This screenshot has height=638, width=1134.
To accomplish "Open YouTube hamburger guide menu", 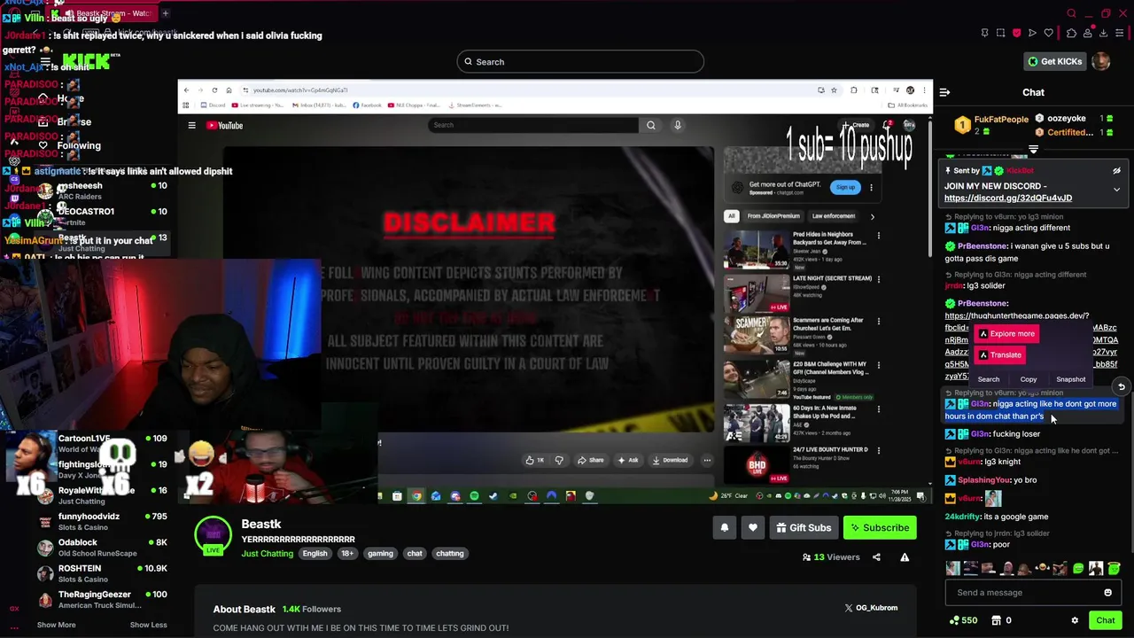I will pyautogui.click(x=191, y=126).
